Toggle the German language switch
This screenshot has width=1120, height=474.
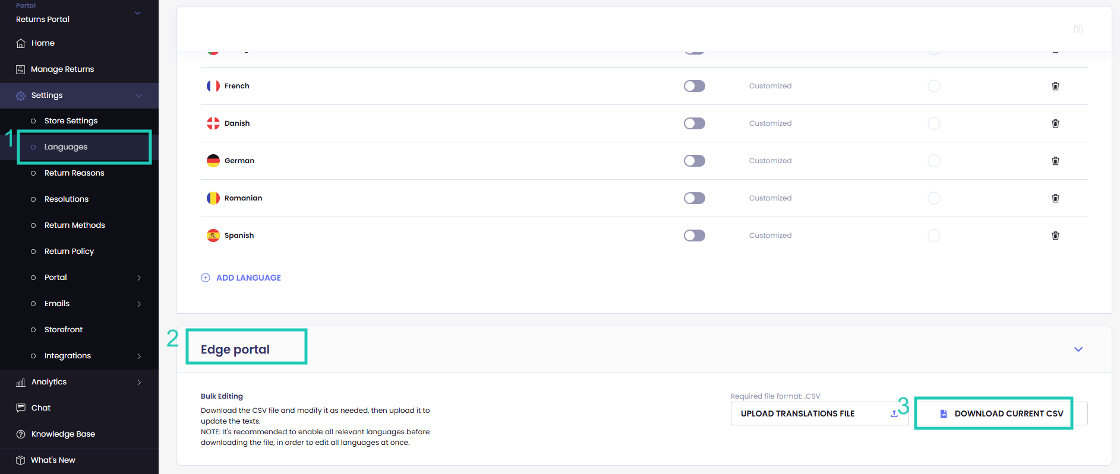tap(694, 161)
